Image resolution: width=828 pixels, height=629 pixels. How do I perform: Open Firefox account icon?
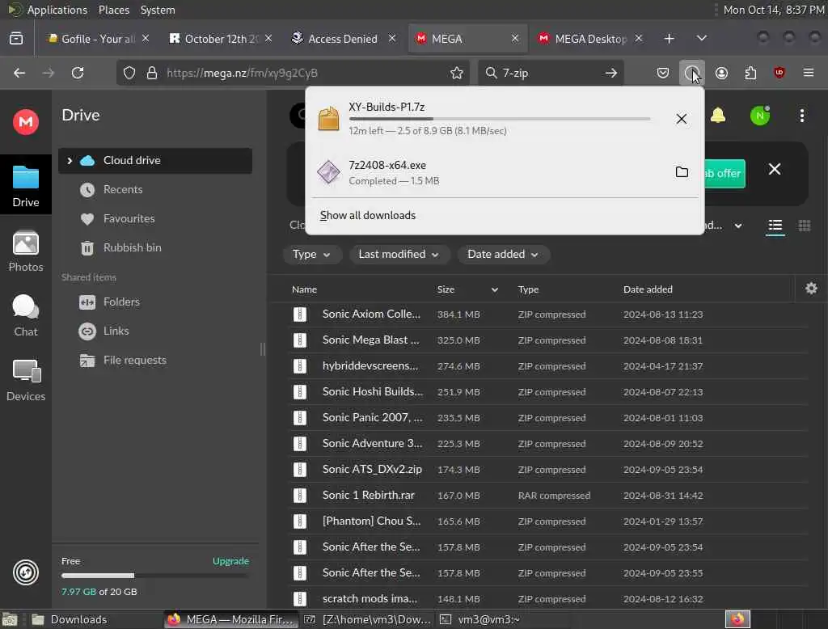click(721, 73)
